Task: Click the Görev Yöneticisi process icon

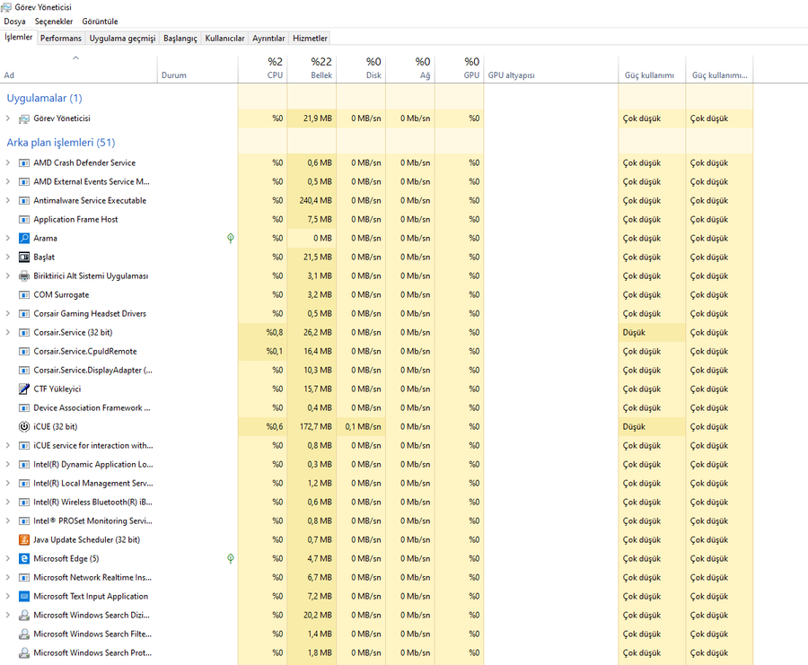Action: [x=23, y=118]
